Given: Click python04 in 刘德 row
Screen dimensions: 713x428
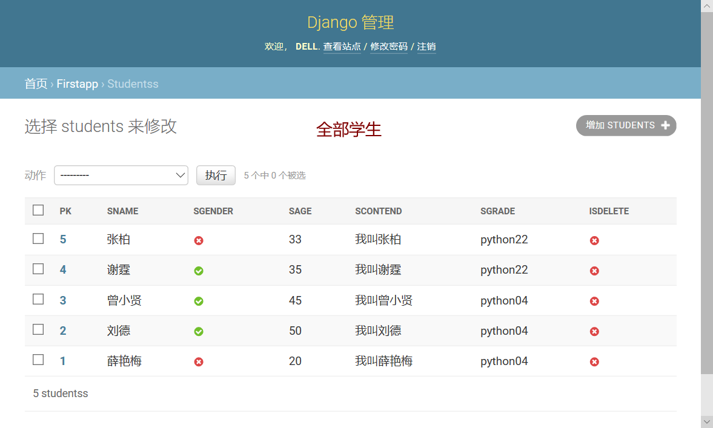Looking at the screenshot, I should tap(504, 331).
